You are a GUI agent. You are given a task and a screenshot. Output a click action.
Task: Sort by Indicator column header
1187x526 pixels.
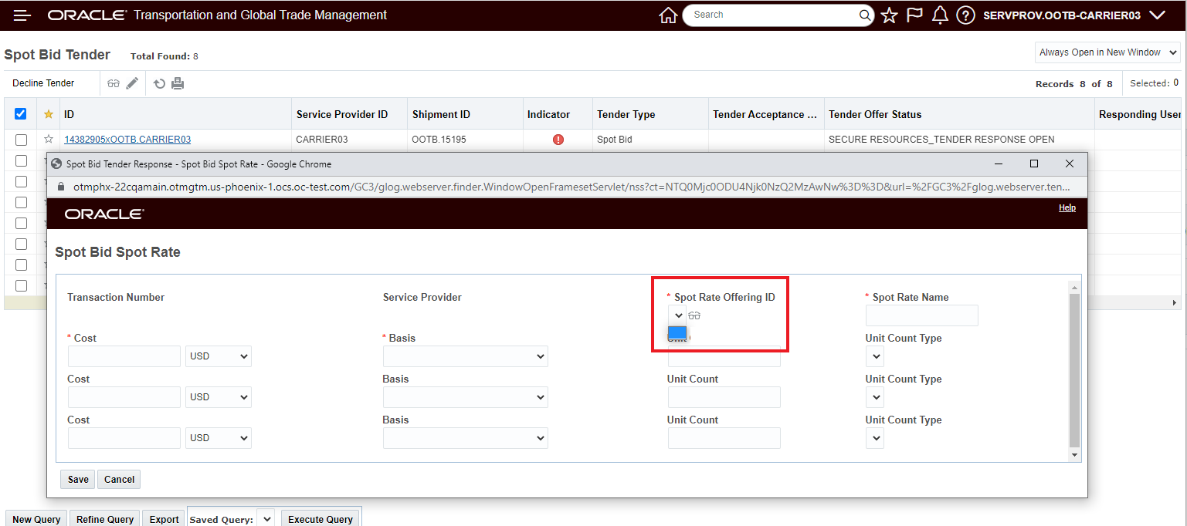pos(548,114)
